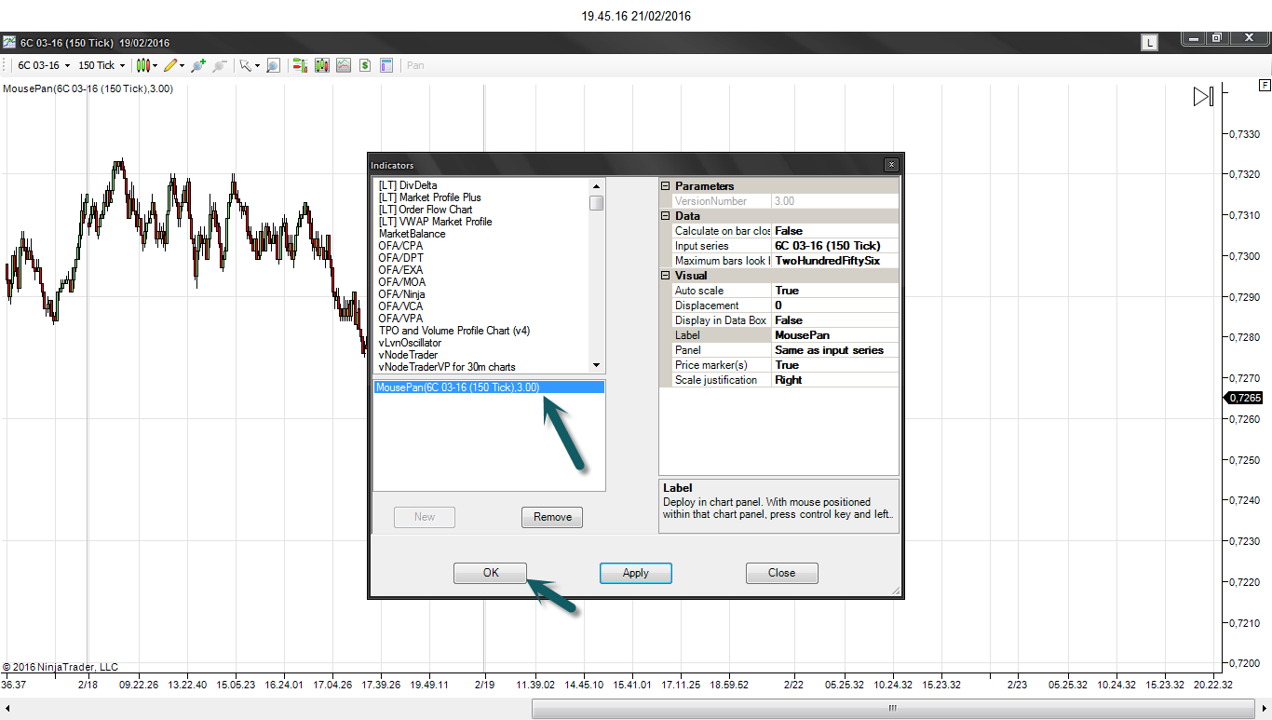Select OFA/EXA in the indicator list
Screen dimensions: 1272x720
[x=400, y=270]
